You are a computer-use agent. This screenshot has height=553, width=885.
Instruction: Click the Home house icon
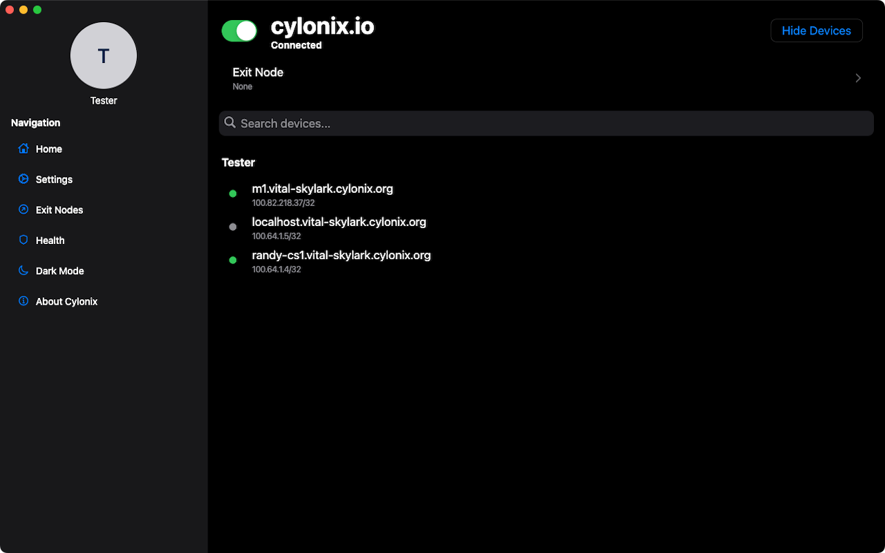pos(24,149)
